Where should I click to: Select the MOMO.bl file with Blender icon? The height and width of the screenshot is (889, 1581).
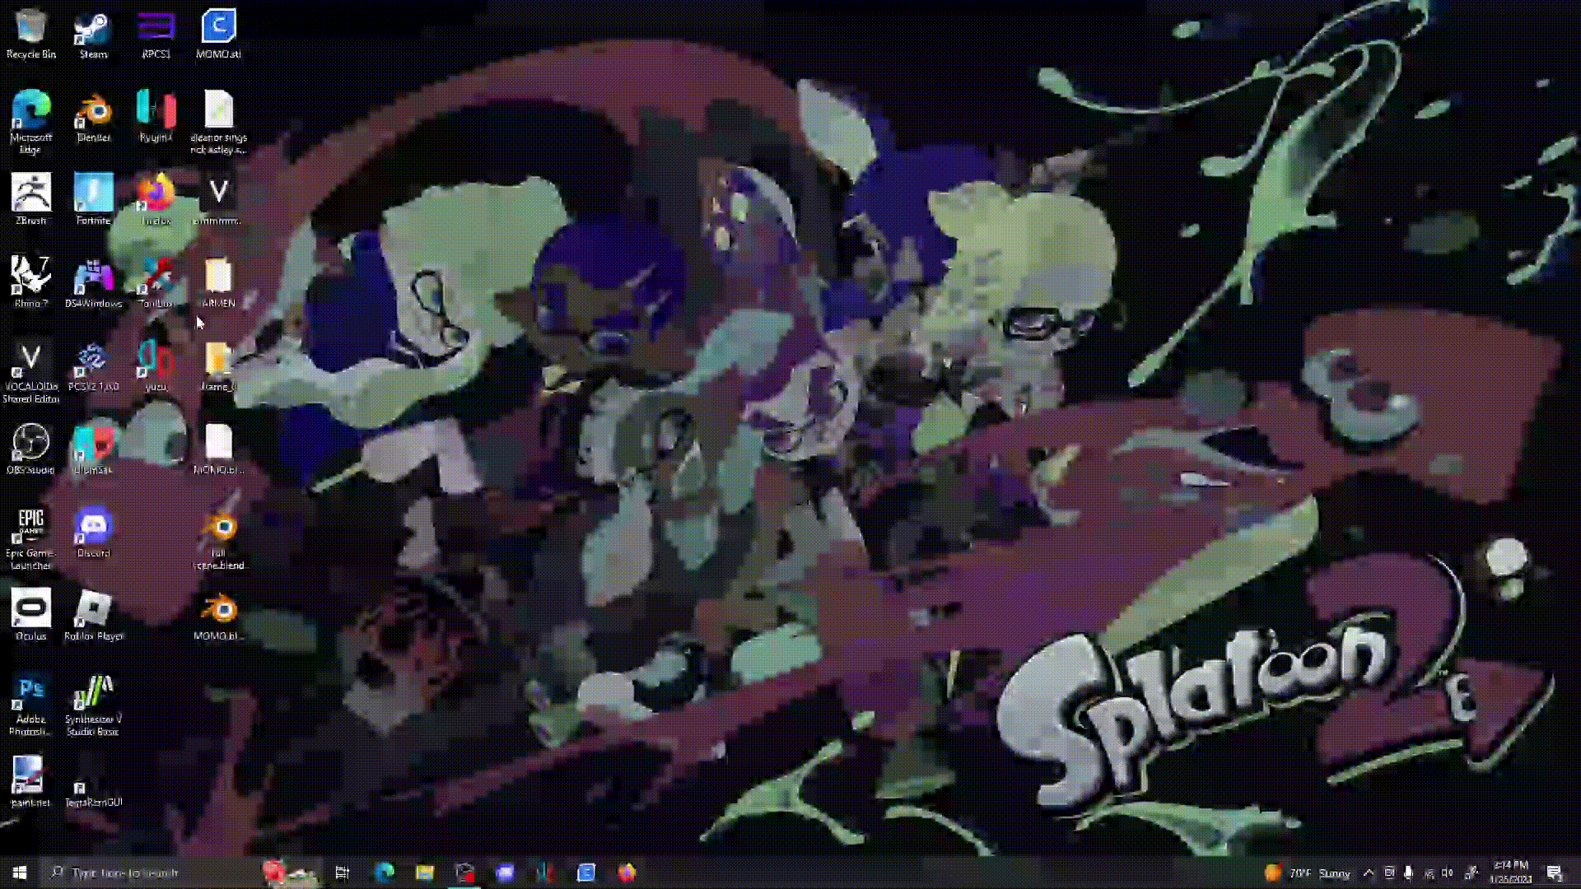click(218, 616)
